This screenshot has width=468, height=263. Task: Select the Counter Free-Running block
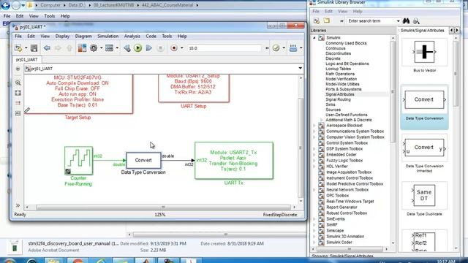point(78,161)
